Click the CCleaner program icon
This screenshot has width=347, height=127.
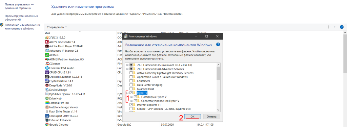coord(47,64)
